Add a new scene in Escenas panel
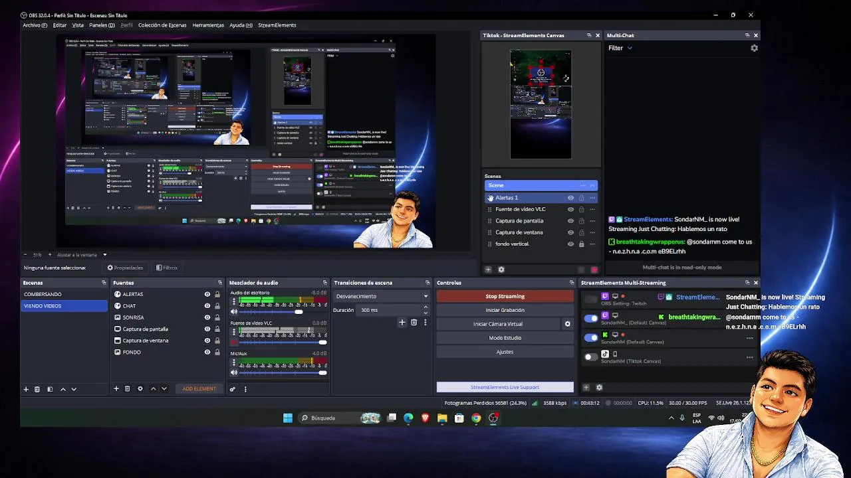 (x=26, y=389)
